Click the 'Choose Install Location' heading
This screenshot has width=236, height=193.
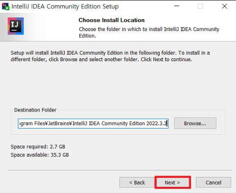point(111,20)
